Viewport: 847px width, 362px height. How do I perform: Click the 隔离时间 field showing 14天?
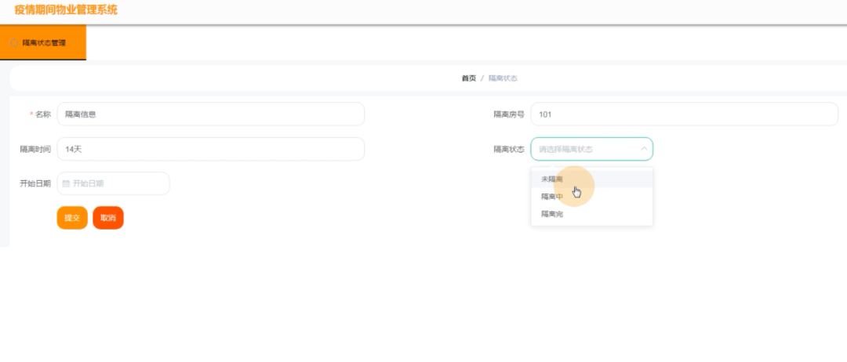pos(211,149)
